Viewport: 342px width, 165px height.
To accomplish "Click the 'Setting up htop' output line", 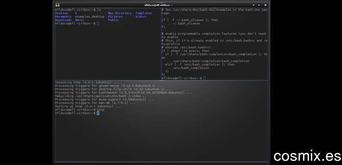I will tap(88, 106).
